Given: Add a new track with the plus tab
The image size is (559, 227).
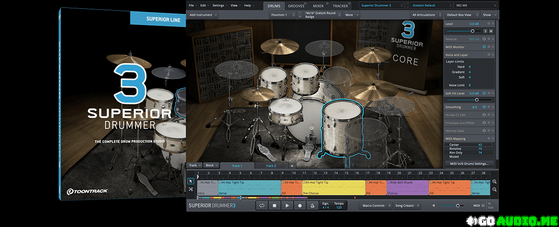Looking at the screenshot, I should click(x=292, y=166).
